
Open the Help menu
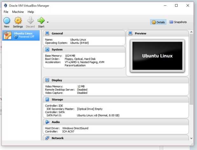pyautogui.click(x=31, y=12)
